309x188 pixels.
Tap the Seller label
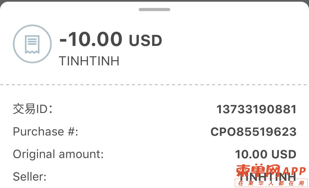click(29, 177)
